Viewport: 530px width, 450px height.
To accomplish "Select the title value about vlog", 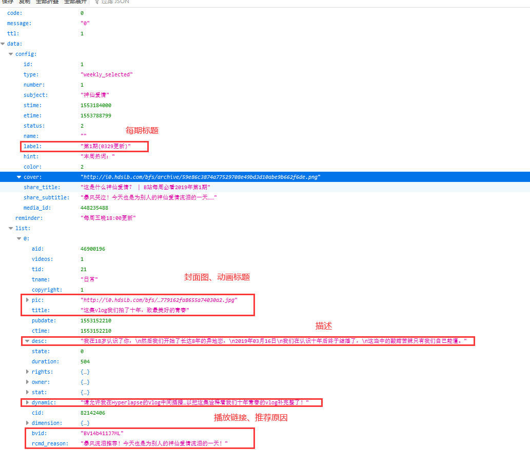I will pyautogui.click(x=135, y=310).
